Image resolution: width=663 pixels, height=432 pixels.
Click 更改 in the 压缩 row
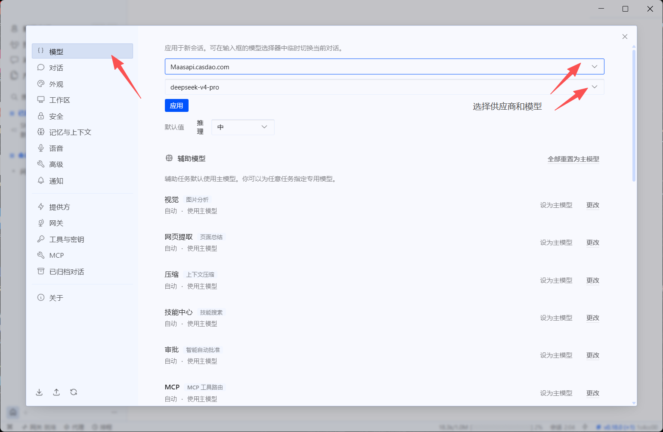click(593, 281)
